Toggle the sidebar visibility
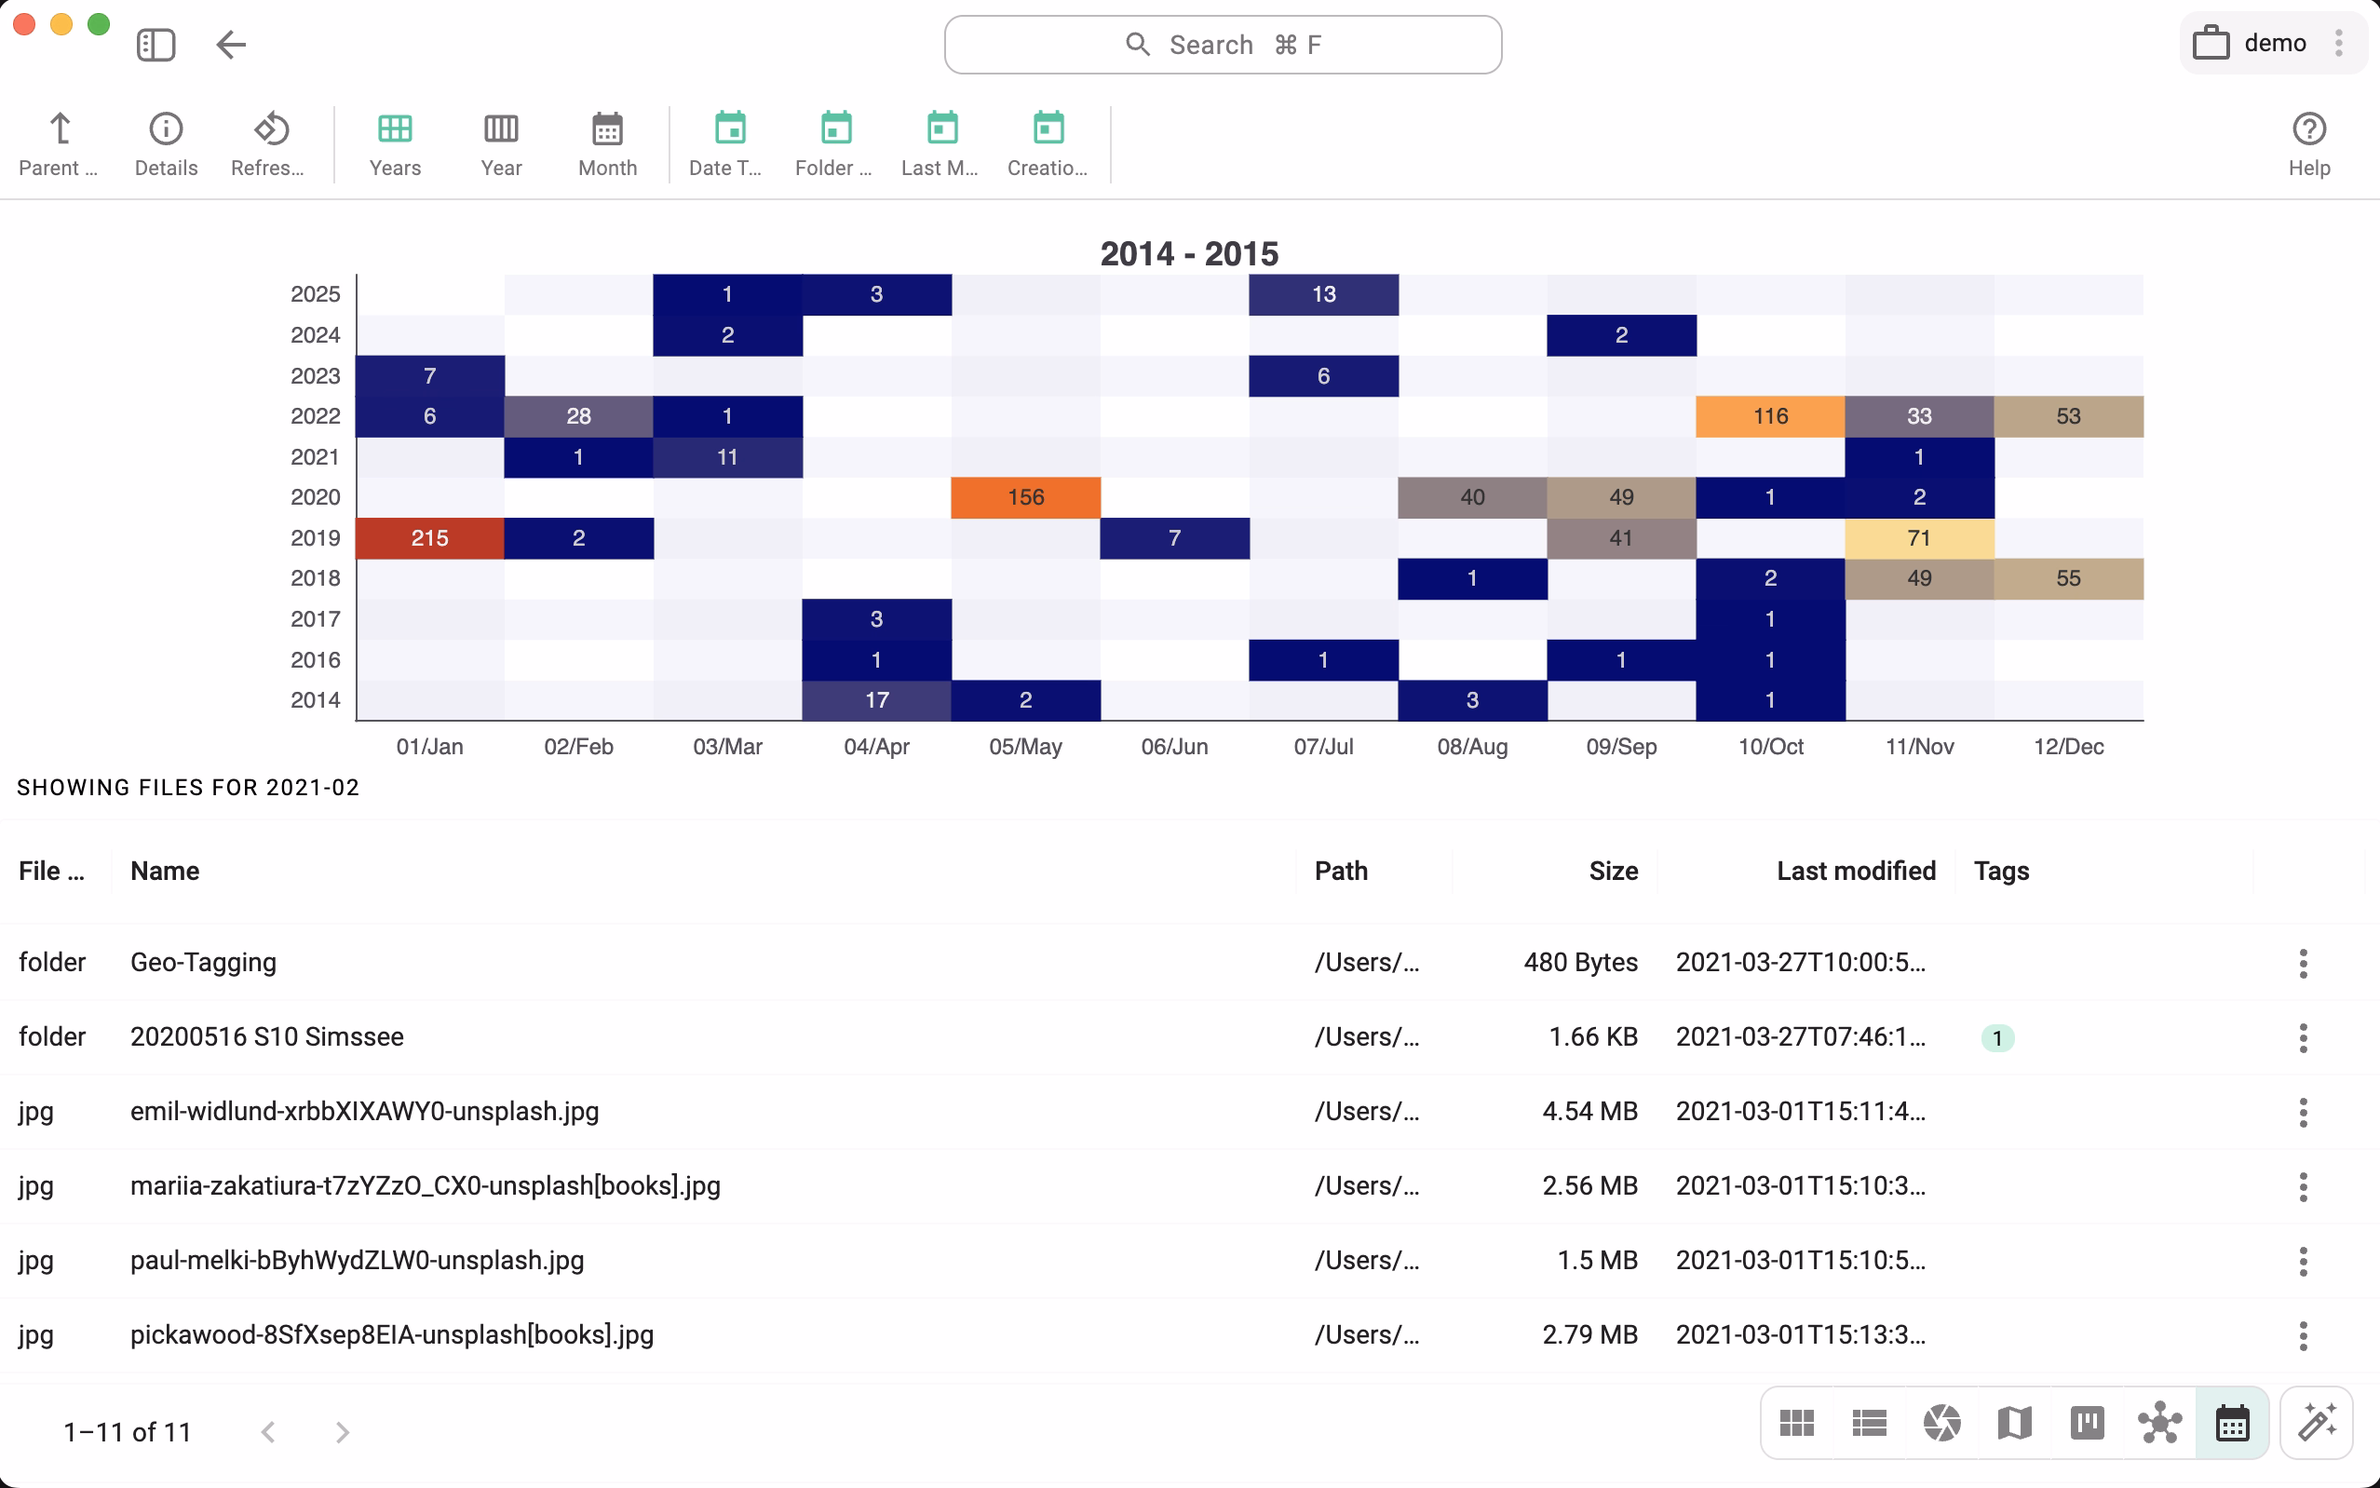Screen dimensions: 2380x1488 [x=156, y=45]
